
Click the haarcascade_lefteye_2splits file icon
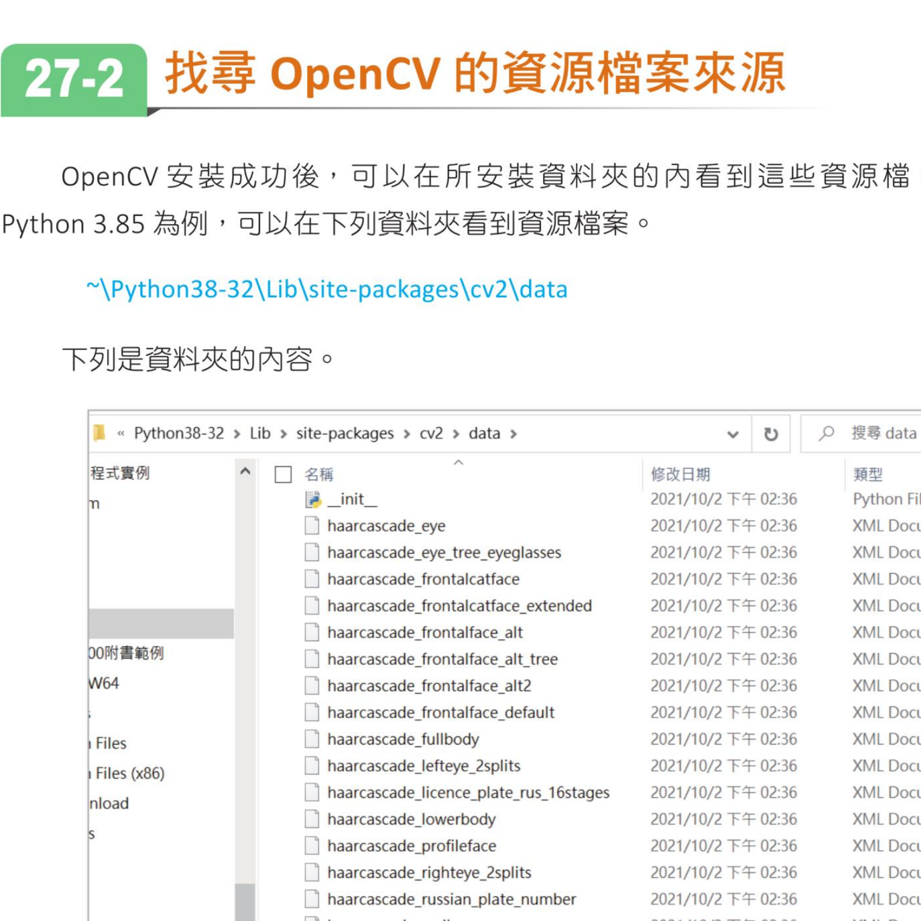(x=312, y=766)
